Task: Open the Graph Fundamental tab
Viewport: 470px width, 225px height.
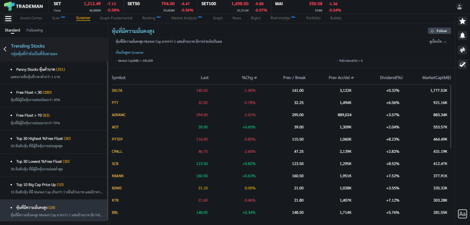Action: pyautogui.click(x=116, y=18)
